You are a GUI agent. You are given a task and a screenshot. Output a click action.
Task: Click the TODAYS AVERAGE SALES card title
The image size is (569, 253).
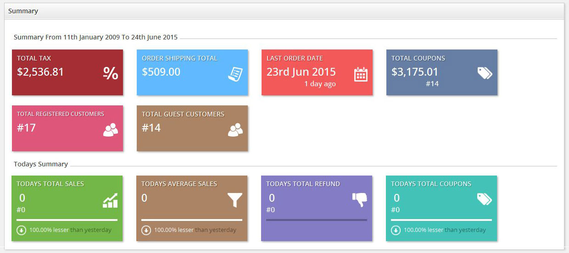pos(179,184)
